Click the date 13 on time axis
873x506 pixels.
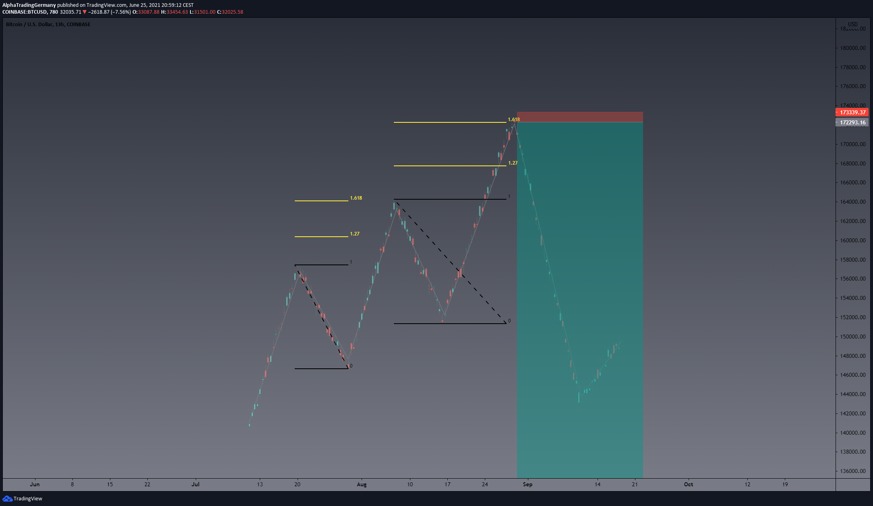click(x=260, y=484)
